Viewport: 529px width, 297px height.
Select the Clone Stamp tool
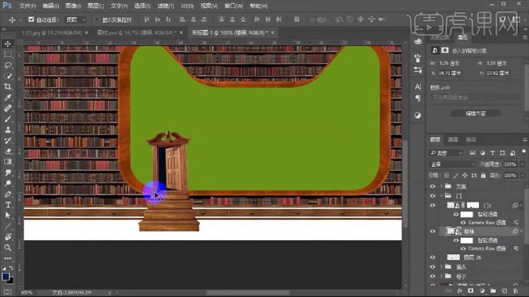coord(7,129)
